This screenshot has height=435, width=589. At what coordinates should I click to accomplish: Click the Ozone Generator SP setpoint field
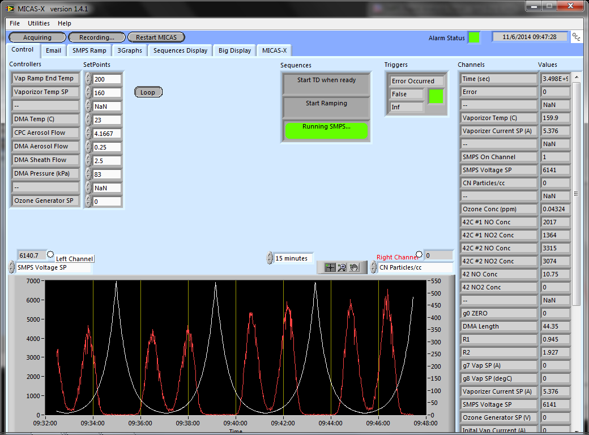tap(107, 202)
